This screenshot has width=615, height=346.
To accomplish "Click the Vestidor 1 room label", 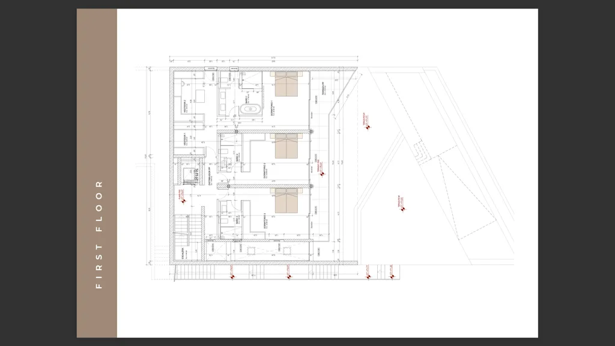I will [x=185, y=139].
